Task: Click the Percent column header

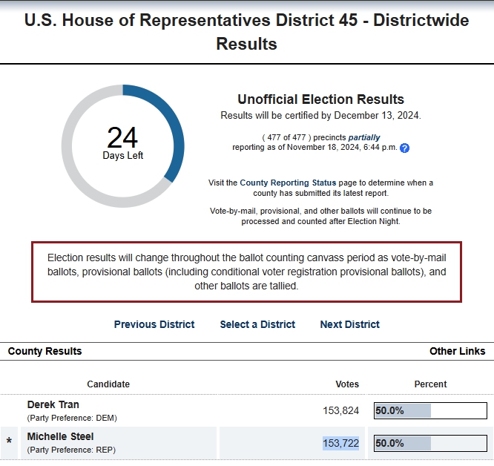Action: 430,384
